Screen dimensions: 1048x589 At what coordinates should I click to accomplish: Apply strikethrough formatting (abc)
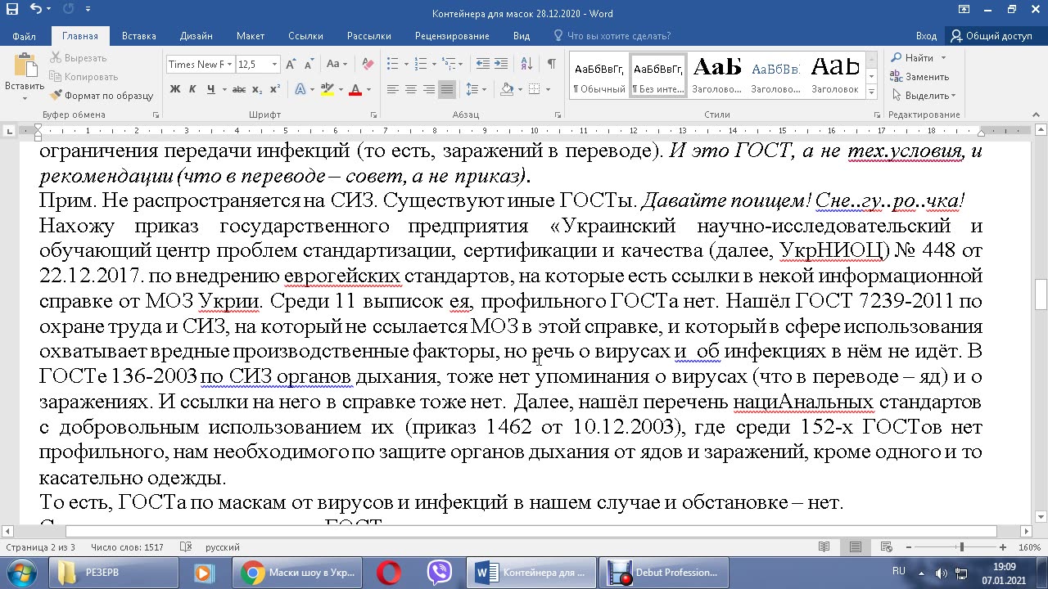[x=239, y=89]
